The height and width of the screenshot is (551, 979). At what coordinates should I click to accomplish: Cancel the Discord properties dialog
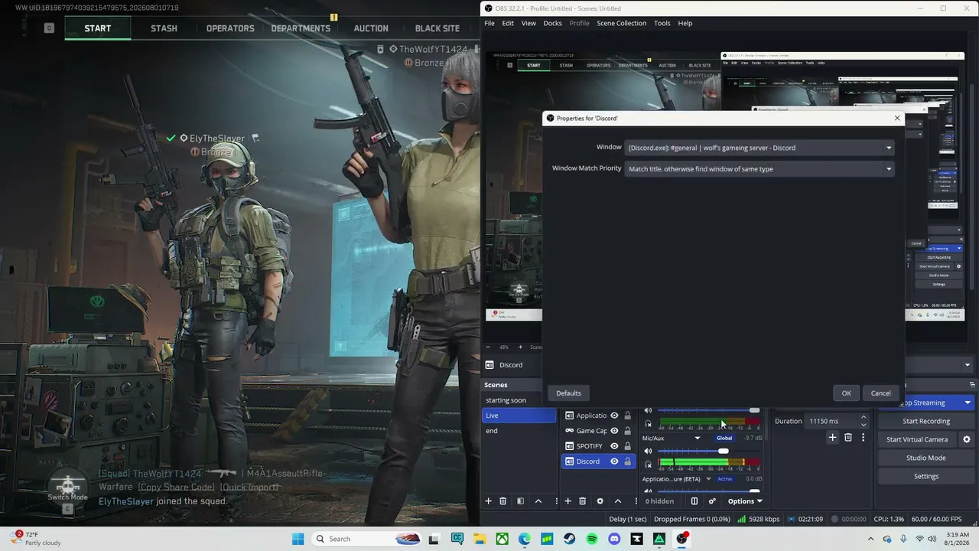point(880,393)
